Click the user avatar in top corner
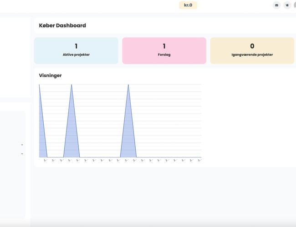The image size is (296, 227). tap(294, 5)
